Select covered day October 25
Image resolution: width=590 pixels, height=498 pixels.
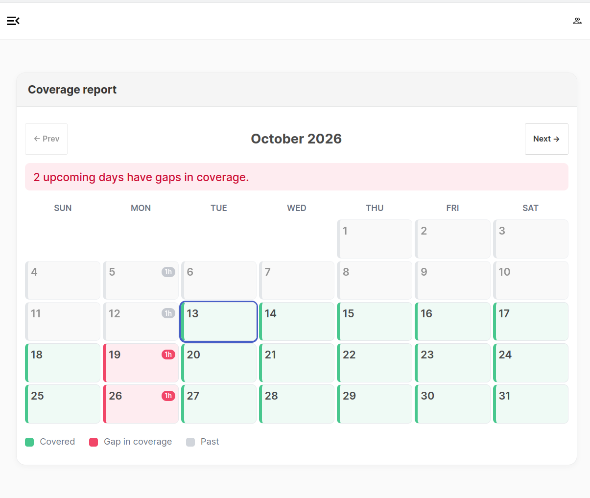(x=63, y=404)
